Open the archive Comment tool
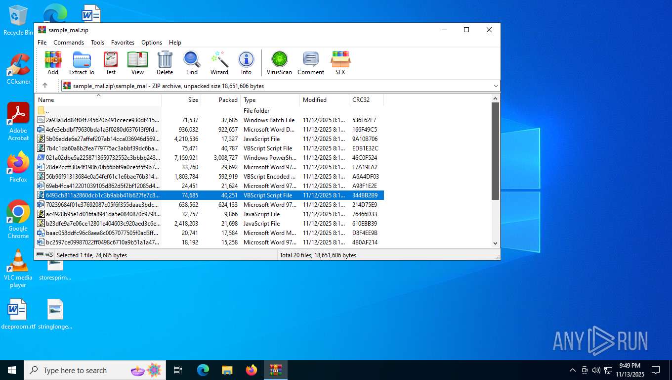Screen dimensions: 672x380 [311, 63]
